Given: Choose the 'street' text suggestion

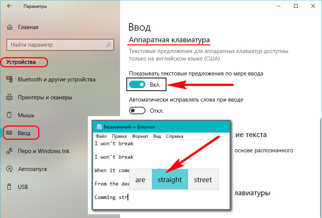Looking at the screenshot, I should coord(203,179).
